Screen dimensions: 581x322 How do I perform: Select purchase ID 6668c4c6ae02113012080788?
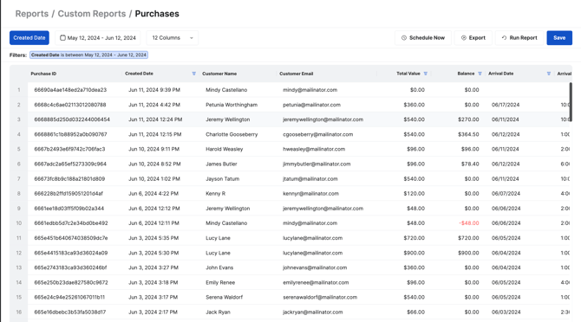70,105
